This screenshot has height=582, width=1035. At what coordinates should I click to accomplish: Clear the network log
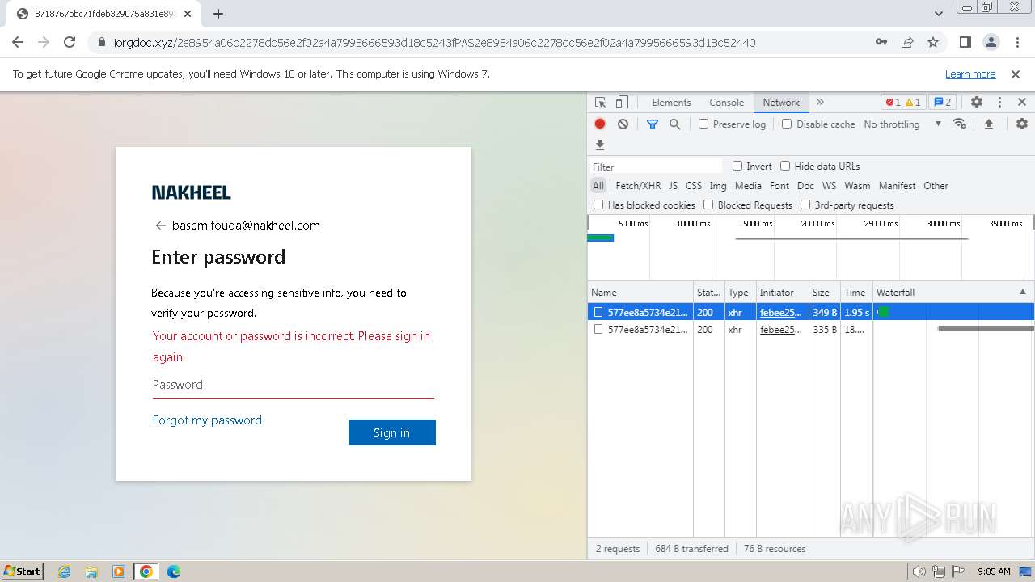[623, 124]
